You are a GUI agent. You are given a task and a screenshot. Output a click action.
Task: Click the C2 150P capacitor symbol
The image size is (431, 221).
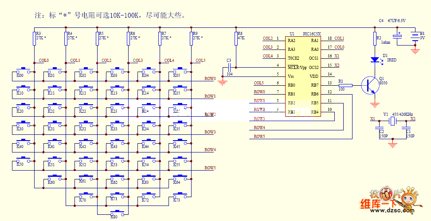click(x=380, y=132)
